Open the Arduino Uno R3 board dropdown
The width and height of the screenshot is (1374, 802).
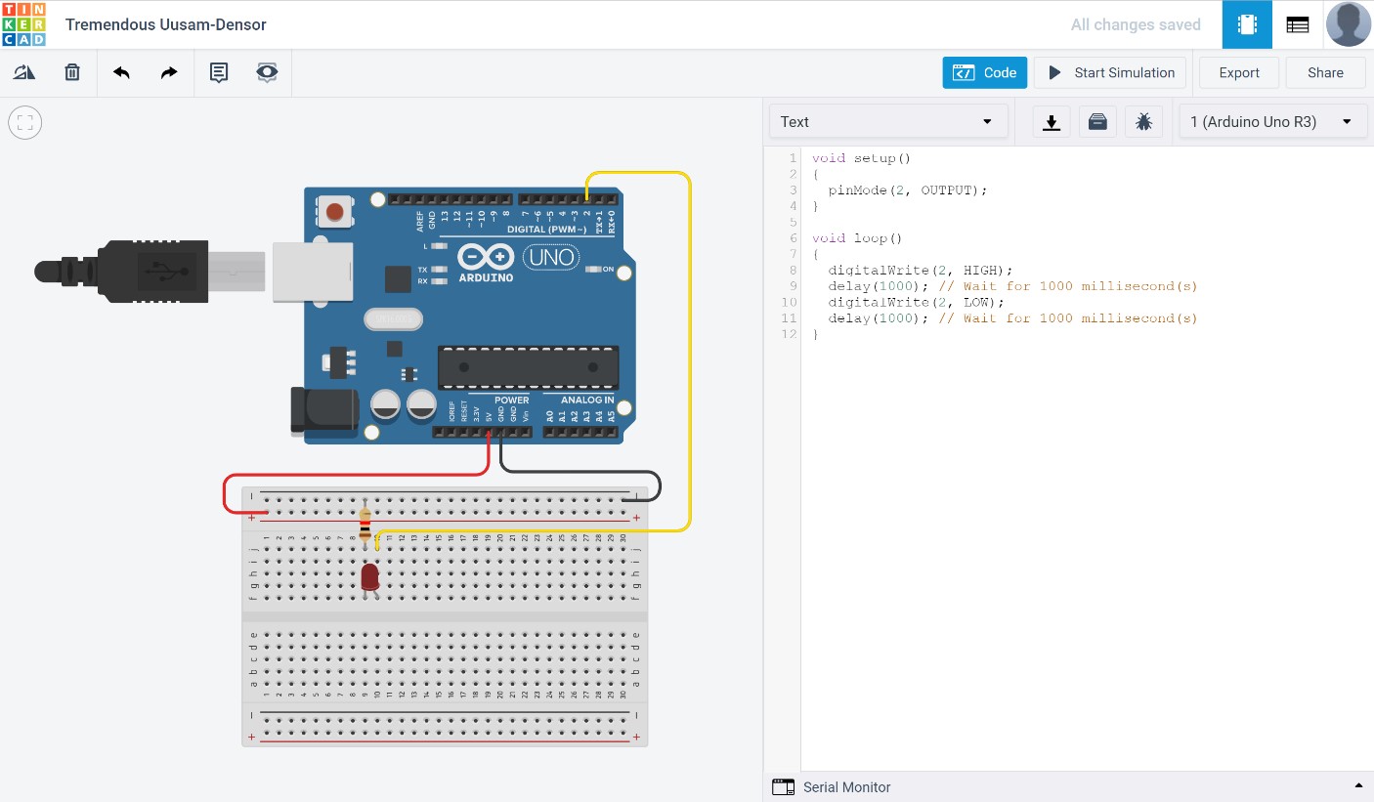coord(1272,122)
